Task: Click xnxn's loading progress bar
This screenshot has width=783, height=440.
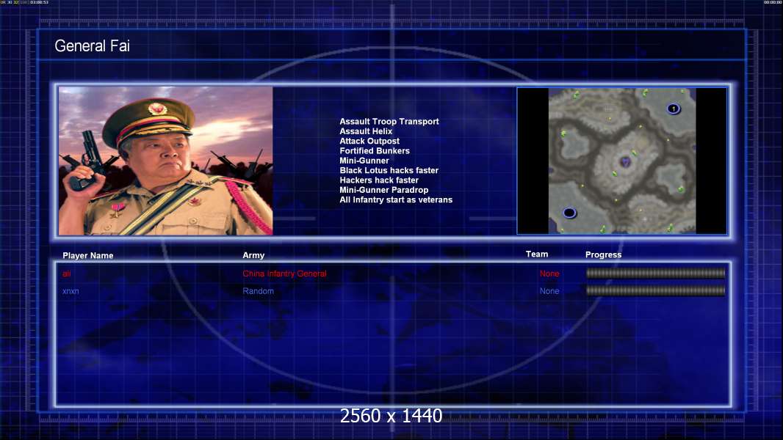Action: click(656, 290)
